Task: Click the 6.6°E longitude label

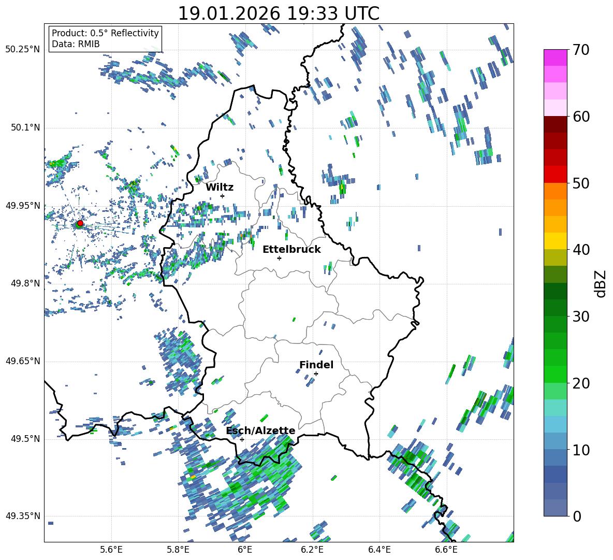Action: [446, 550]
